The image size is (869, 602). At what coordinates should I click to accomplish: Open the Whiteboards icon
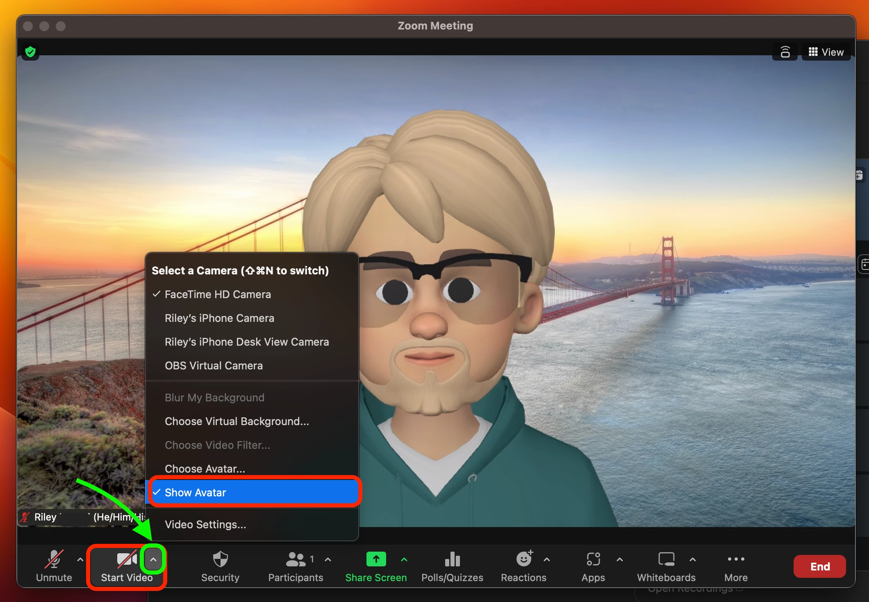[x=666, y=559]
